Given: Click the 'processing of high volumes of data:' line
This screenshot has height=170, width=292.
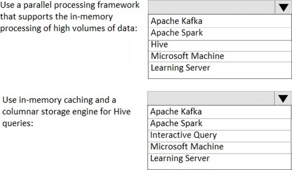Looking at the screenshot, I should point(69,28).
